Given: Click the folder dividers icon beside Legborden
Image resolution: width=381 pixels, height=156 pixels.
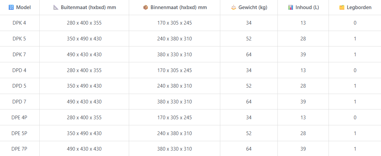Looking at the screenshot, I should tap(342, 7).
